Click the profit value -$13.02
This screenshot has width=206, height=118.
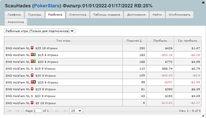(x=167, y=103)
